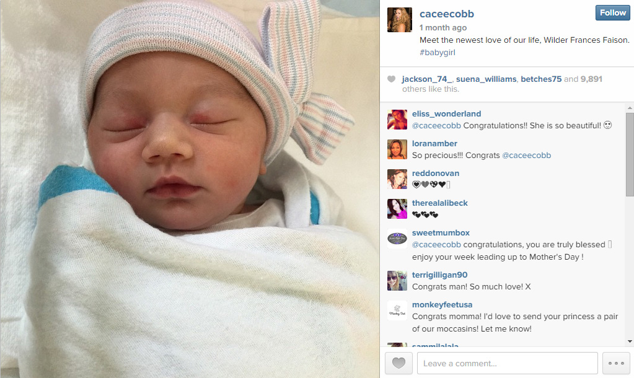The width and height of the screenshot is (634, 378).
Task: Open the #babygirl hashtag
Action: click(x=438, y=52)
